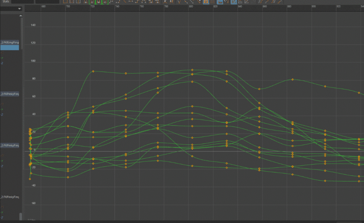
Task: Open the outliner dropdown arrow
Action: tap(20, 9)
